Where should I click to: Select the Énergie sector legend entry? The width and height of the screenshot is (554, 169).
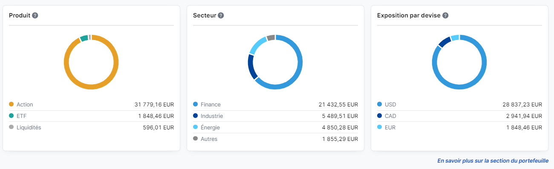pos(275,127)
